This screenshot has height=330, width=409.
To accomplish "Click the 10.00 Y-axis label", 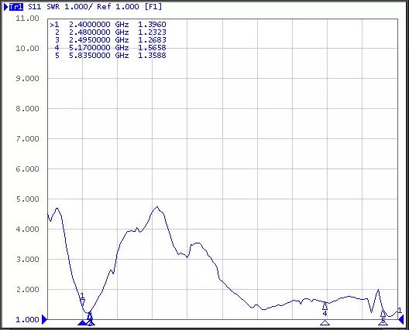I will 27,49.
